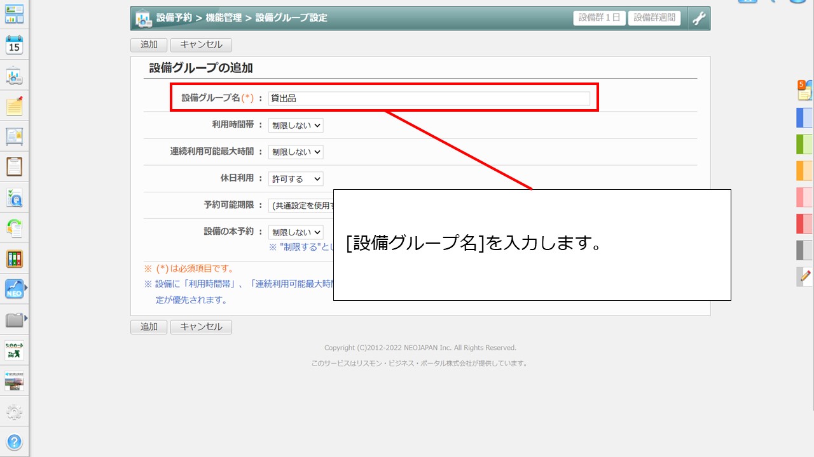Click the blue NEO chart icon
814x457 pixels.
tap(14, 289)
